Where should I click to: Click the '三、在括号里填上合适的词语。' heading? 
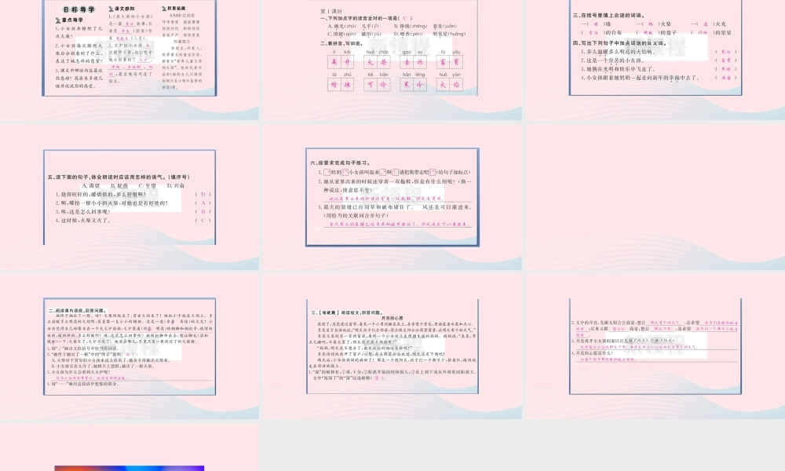click(609, 16)
